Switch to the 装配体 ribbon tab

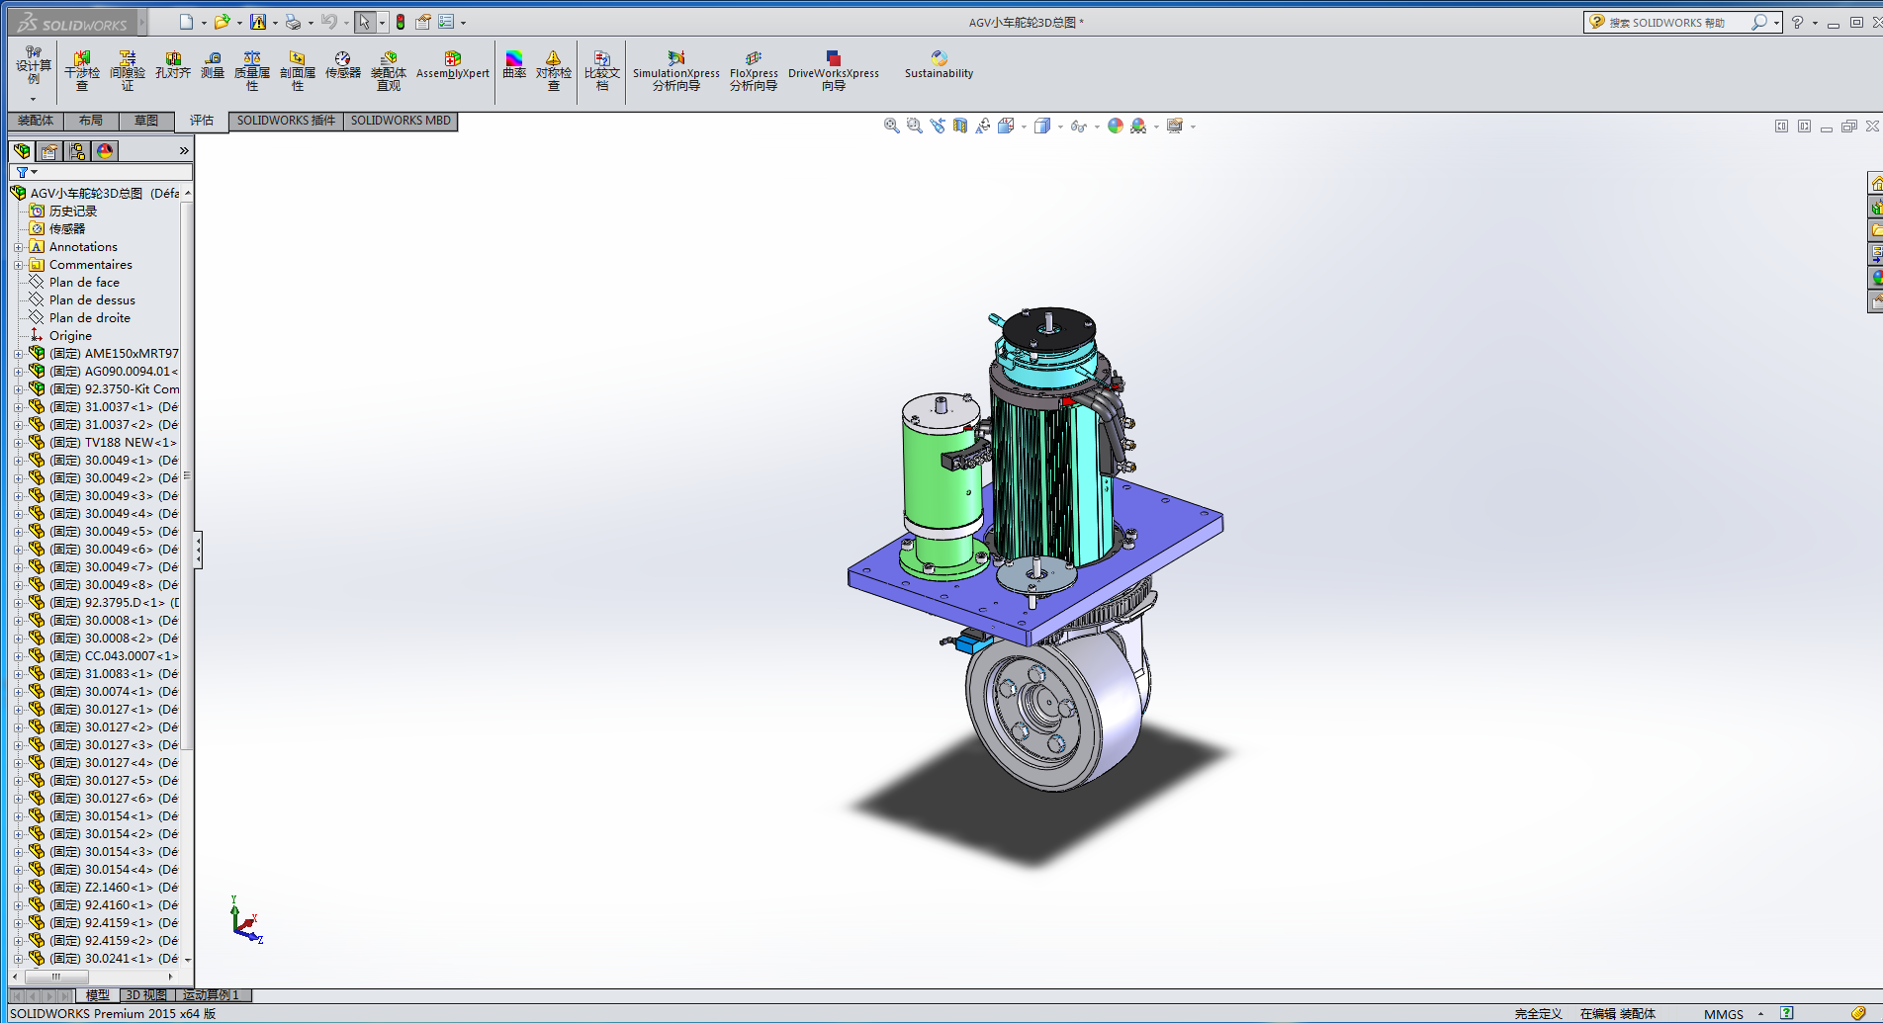[x=36, y=121]
